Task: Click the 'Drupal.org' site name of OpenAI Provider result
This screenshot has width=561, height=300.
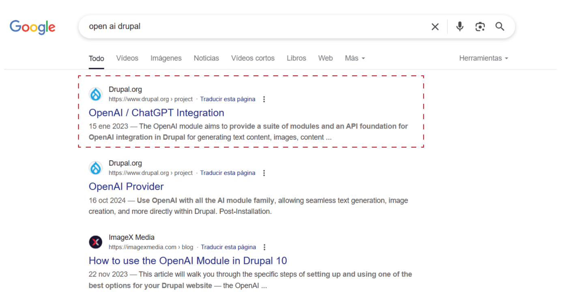Action: point(125,163)
